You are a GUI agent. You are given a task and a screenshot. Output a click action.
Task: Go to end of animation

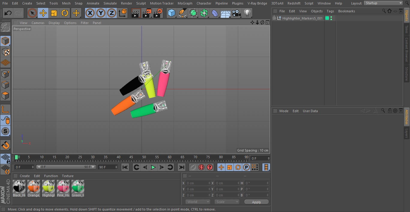click(182, 167)
